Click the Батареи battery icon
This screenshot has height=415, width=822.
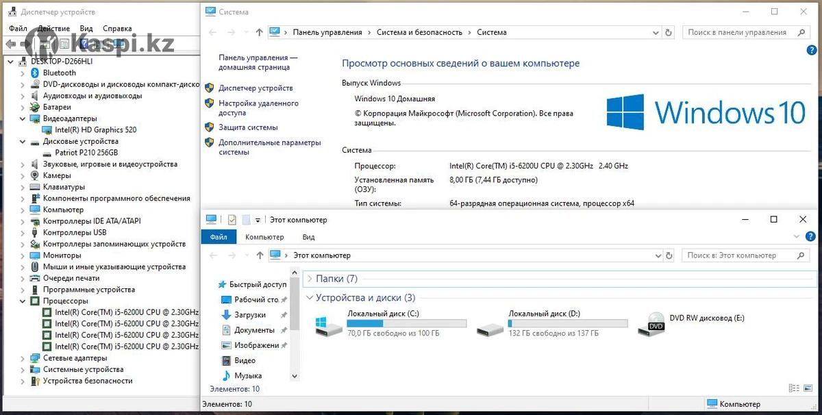[36, 107]
